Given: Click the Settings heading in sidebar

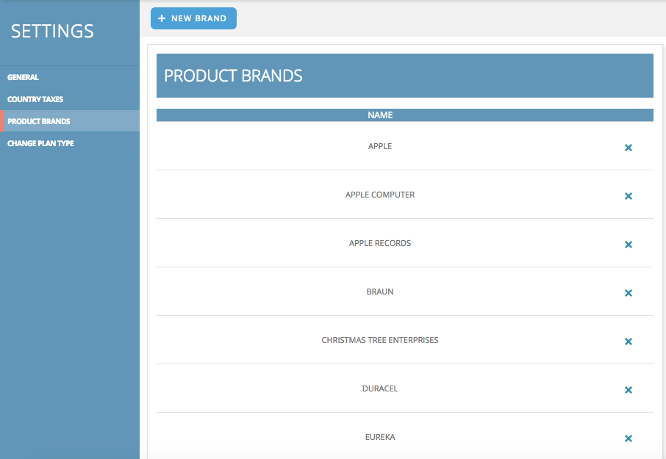Looking at the screenshot, I should pyautogui.click(x=52, y=32).
